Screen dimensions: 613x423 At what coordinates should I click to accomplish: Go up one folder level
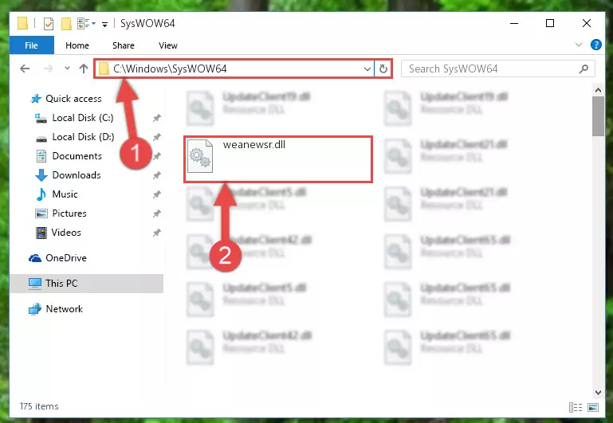coord(83,69)
